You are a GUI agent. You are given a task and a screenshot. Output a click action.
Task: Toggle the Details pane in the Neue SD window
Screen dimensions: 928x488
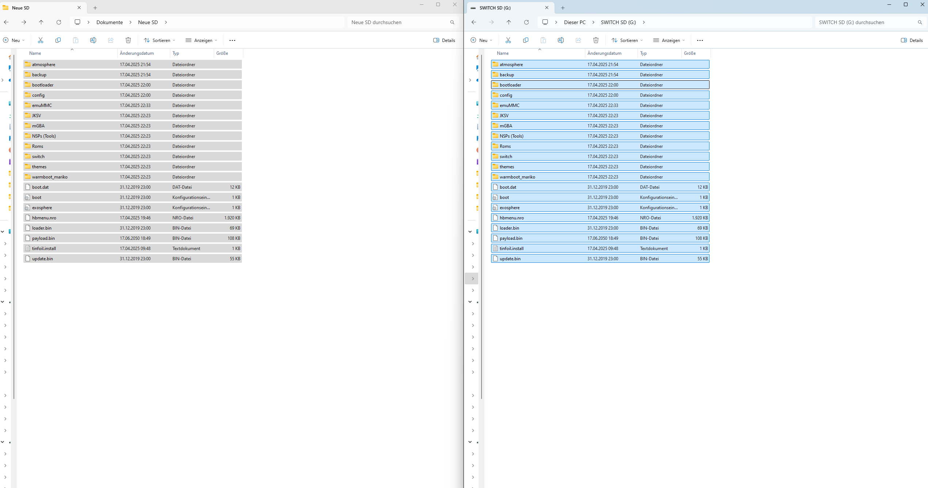[444, 40]
